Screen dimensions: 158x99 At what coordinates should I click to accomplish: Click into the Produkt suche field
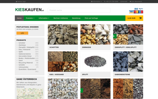(79, 10)
